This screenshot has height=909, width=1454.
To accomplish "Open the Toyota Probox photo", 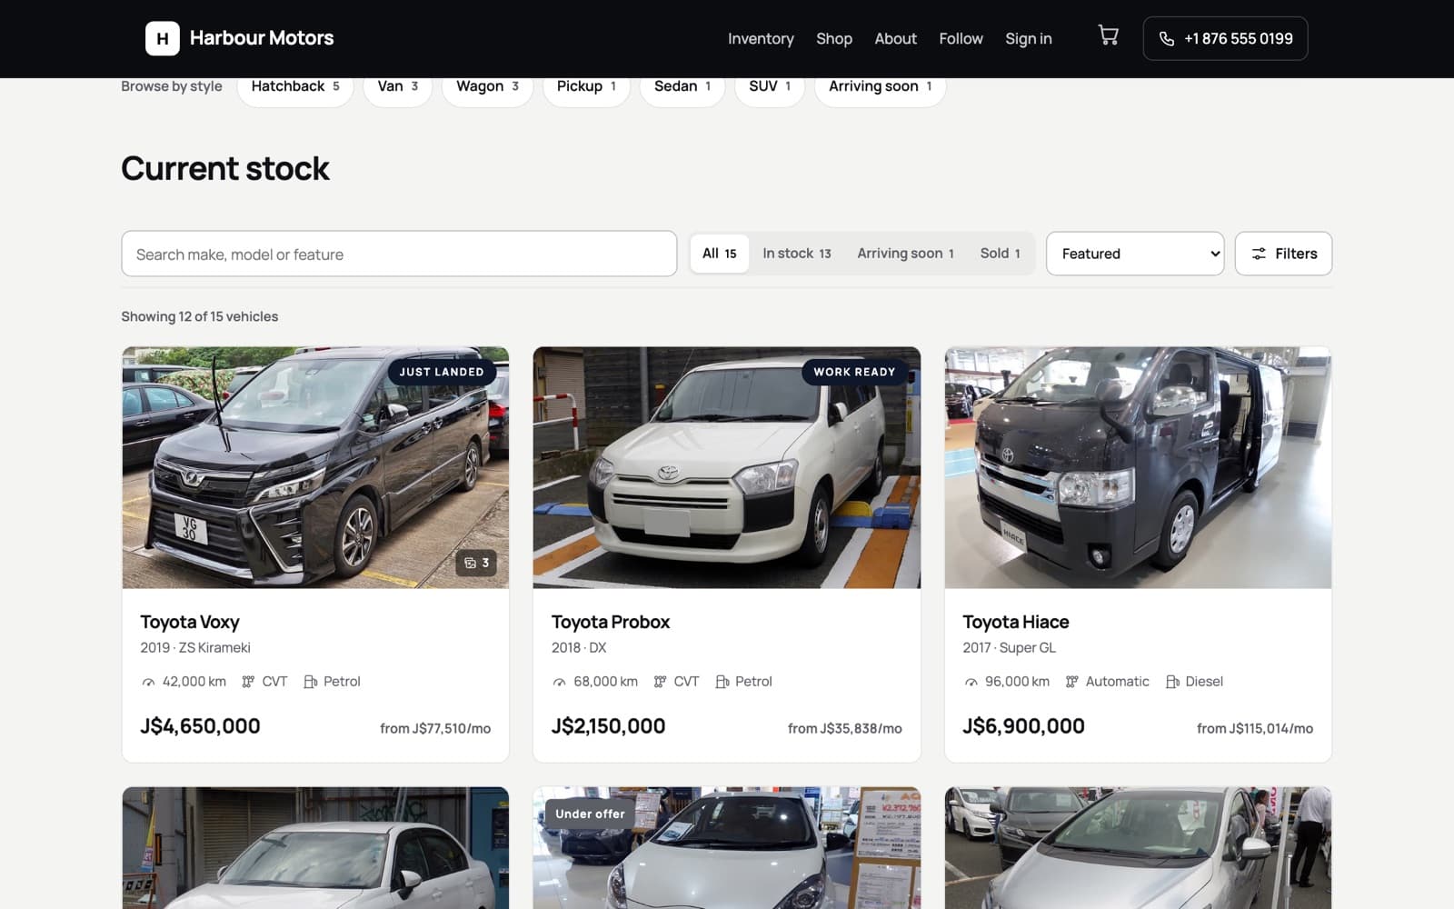I will click(726, 467).
